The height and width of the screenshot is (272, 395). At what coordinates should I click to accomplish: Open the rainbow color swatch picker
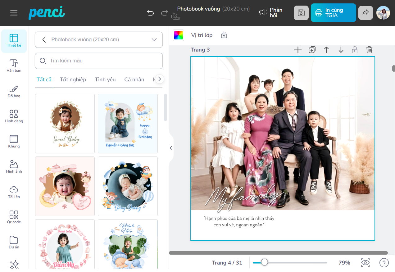[x=178, y=35]
